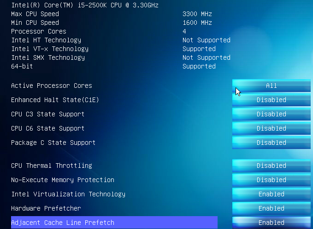
Task: Click the 64-bit label
Action: click(x=22, y=66)
